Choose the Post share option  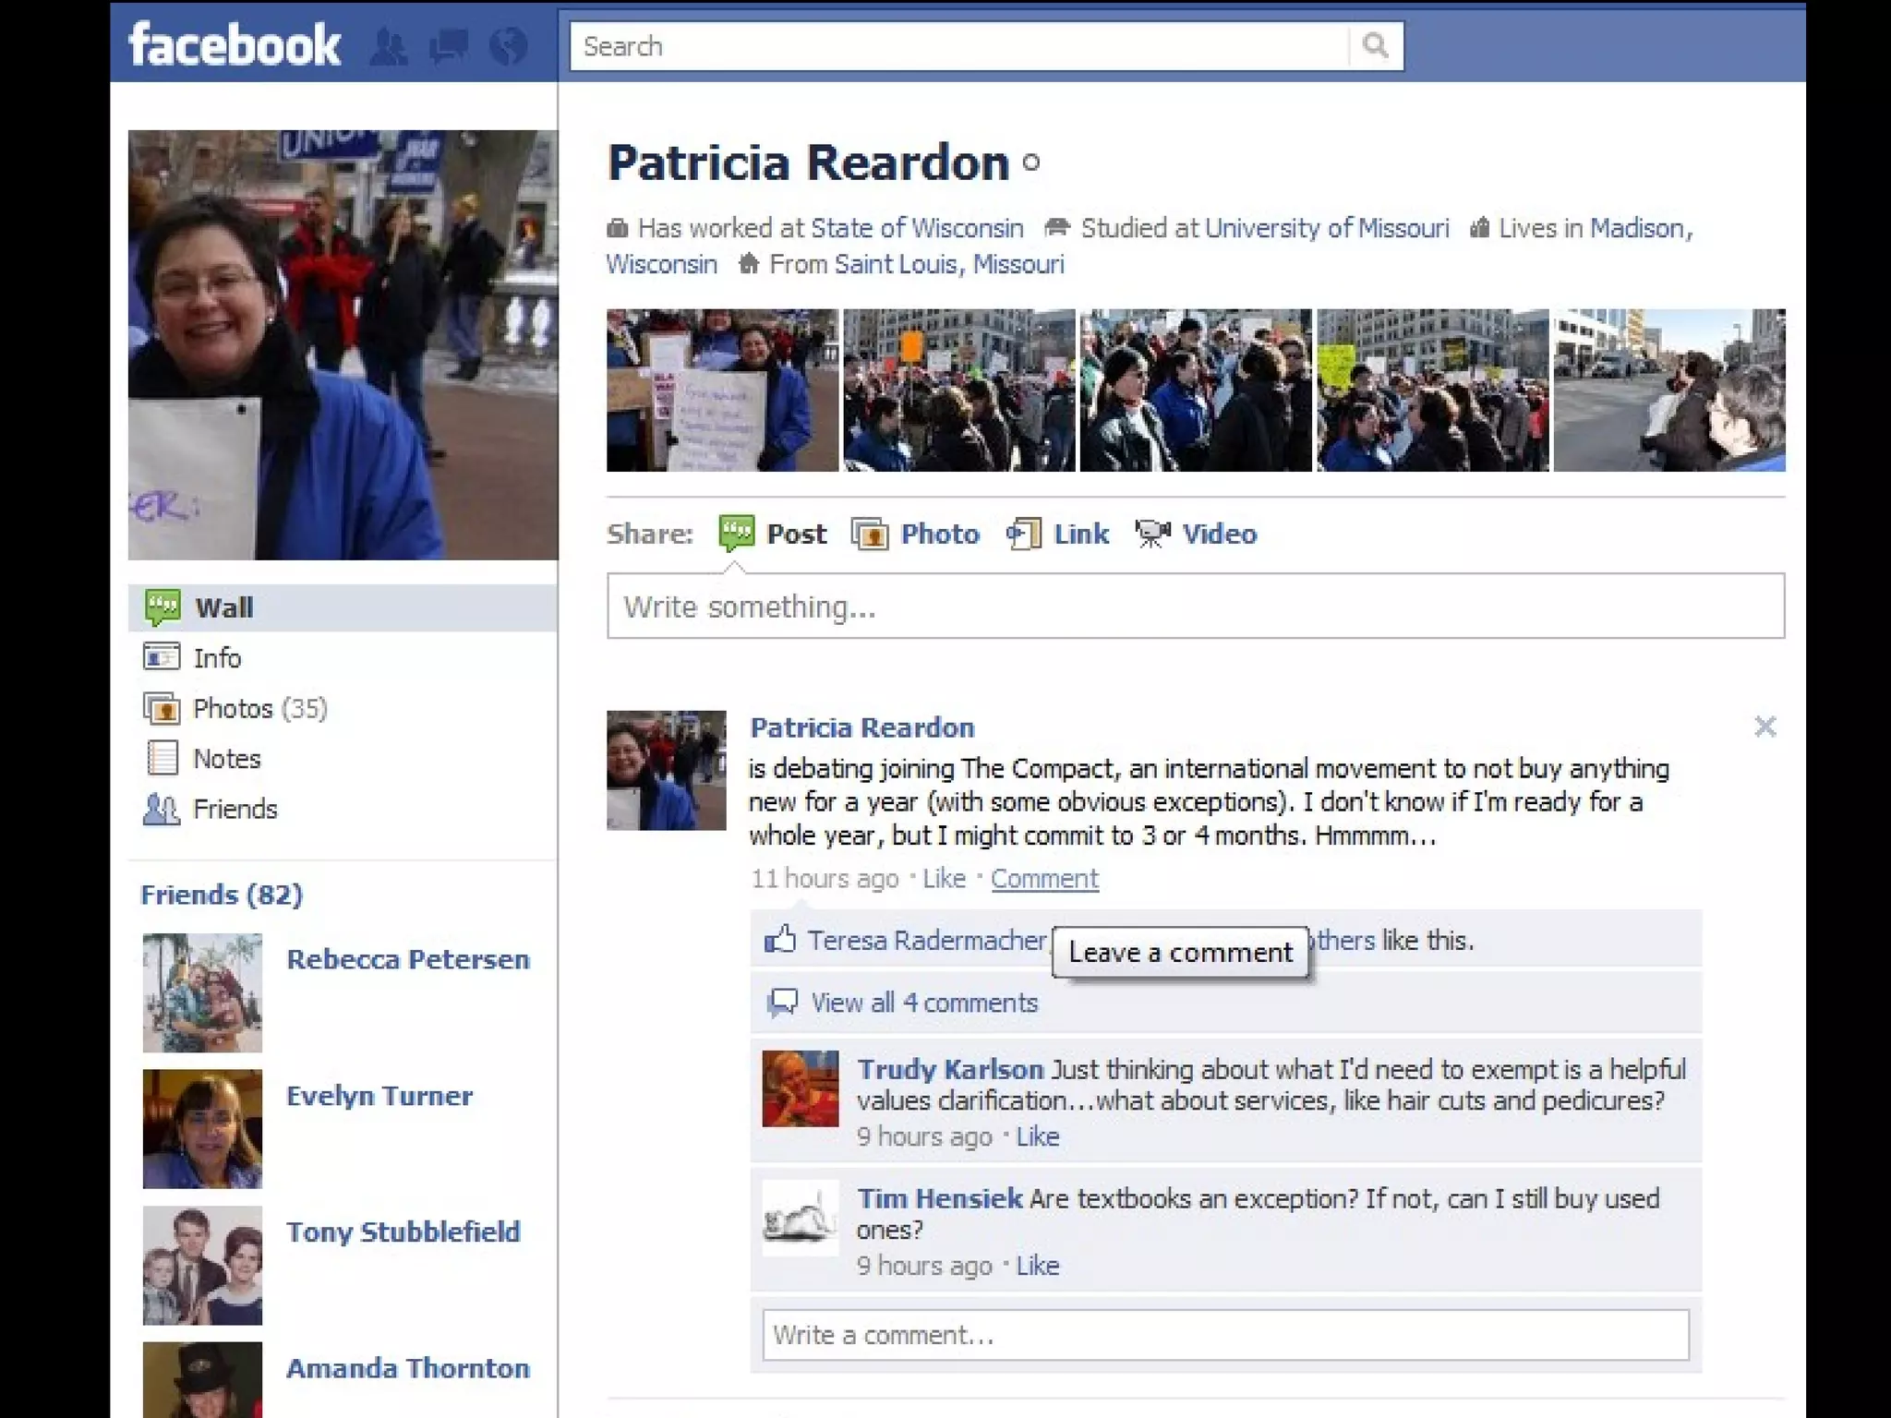click(x=795, y=534)
